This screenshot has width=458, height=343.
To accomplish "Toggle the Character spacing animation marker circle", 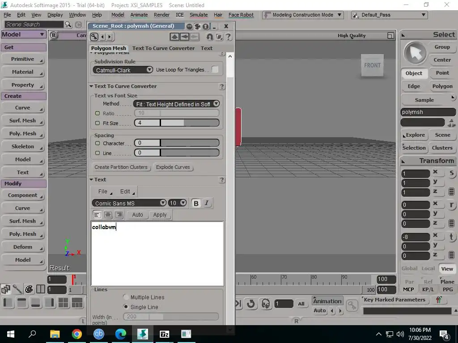I will 98,143.
